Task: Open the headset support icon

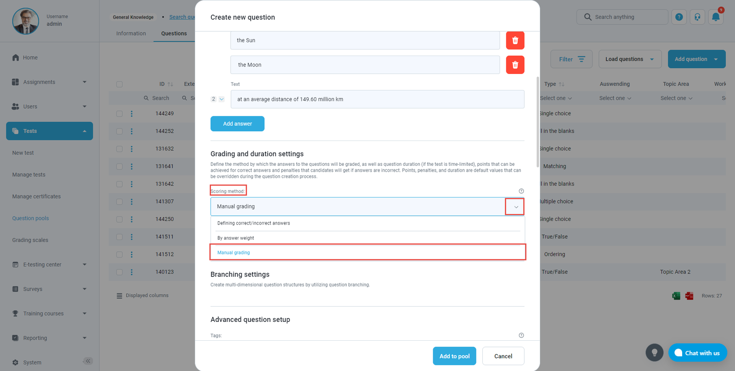Action: click(x=697, y=17)
